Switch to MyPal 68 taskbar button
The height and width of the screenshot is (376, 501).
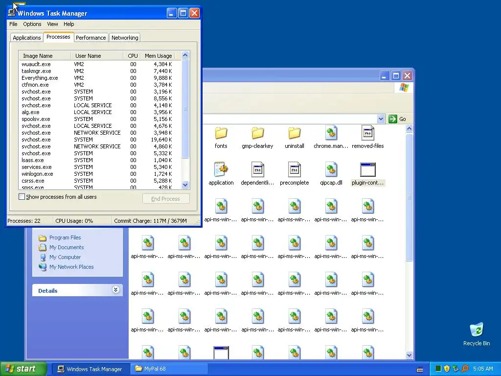point(169,369)
